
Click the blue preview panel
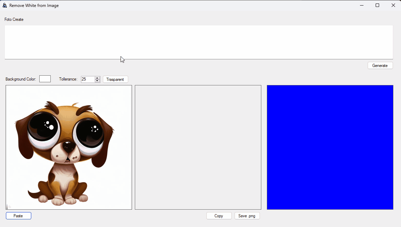(330, 147)
